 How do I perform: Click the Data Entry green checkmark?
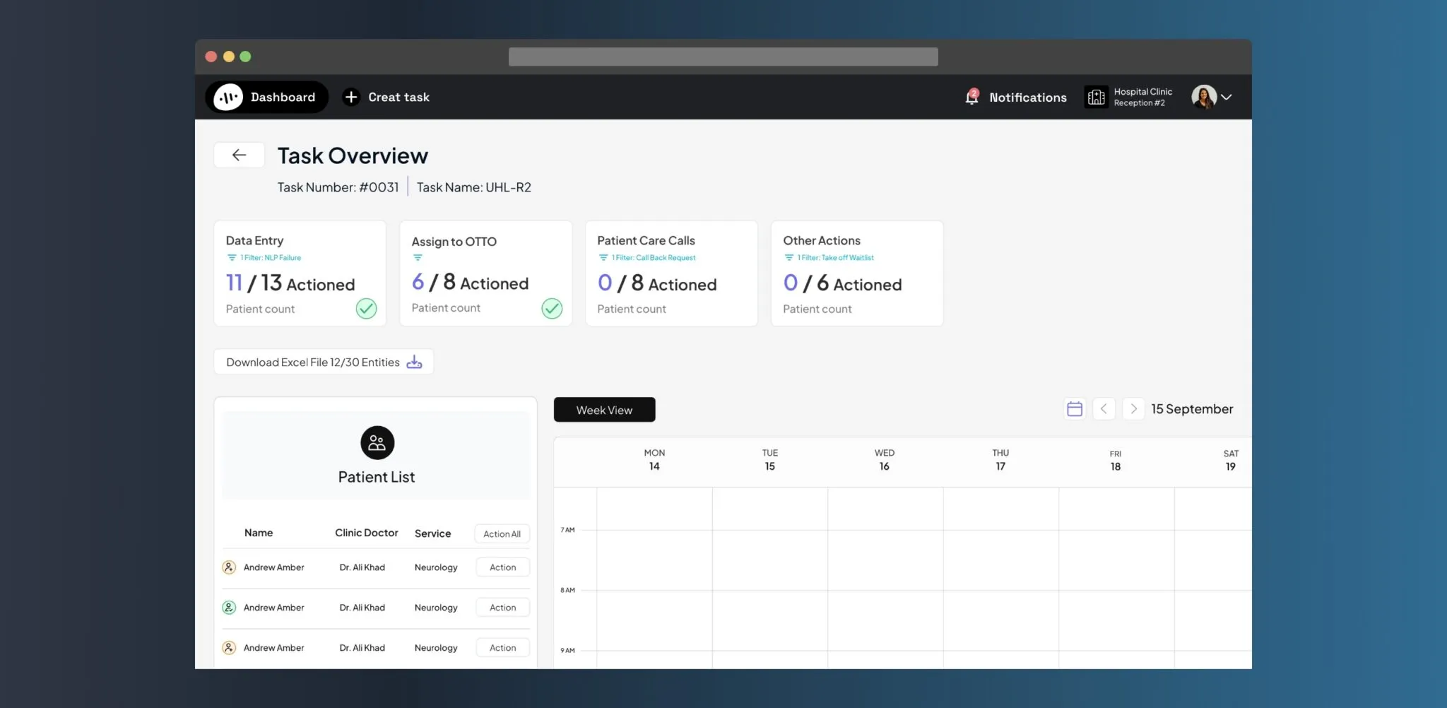pyautogui.click(x=366, y=309)
